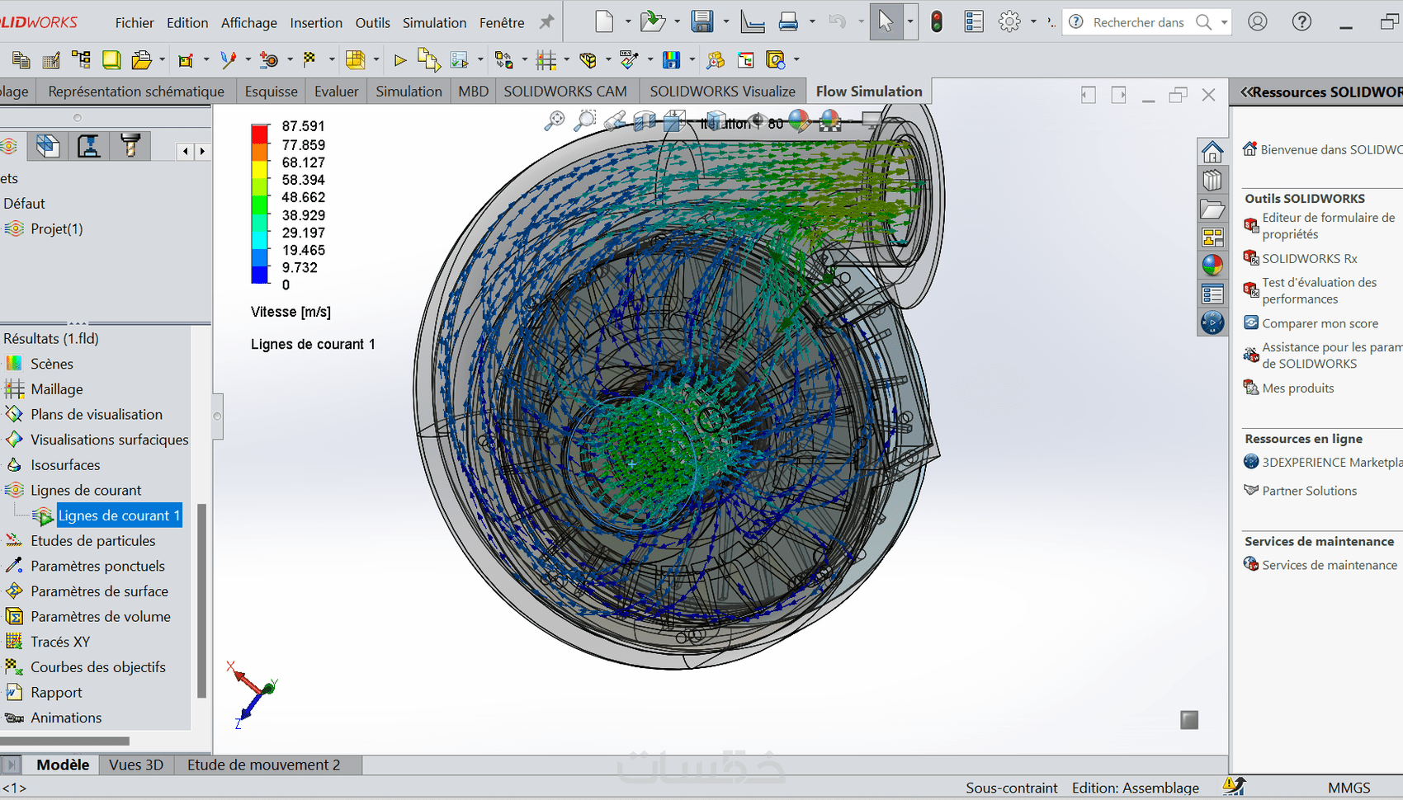Click the New document icon

604,22
